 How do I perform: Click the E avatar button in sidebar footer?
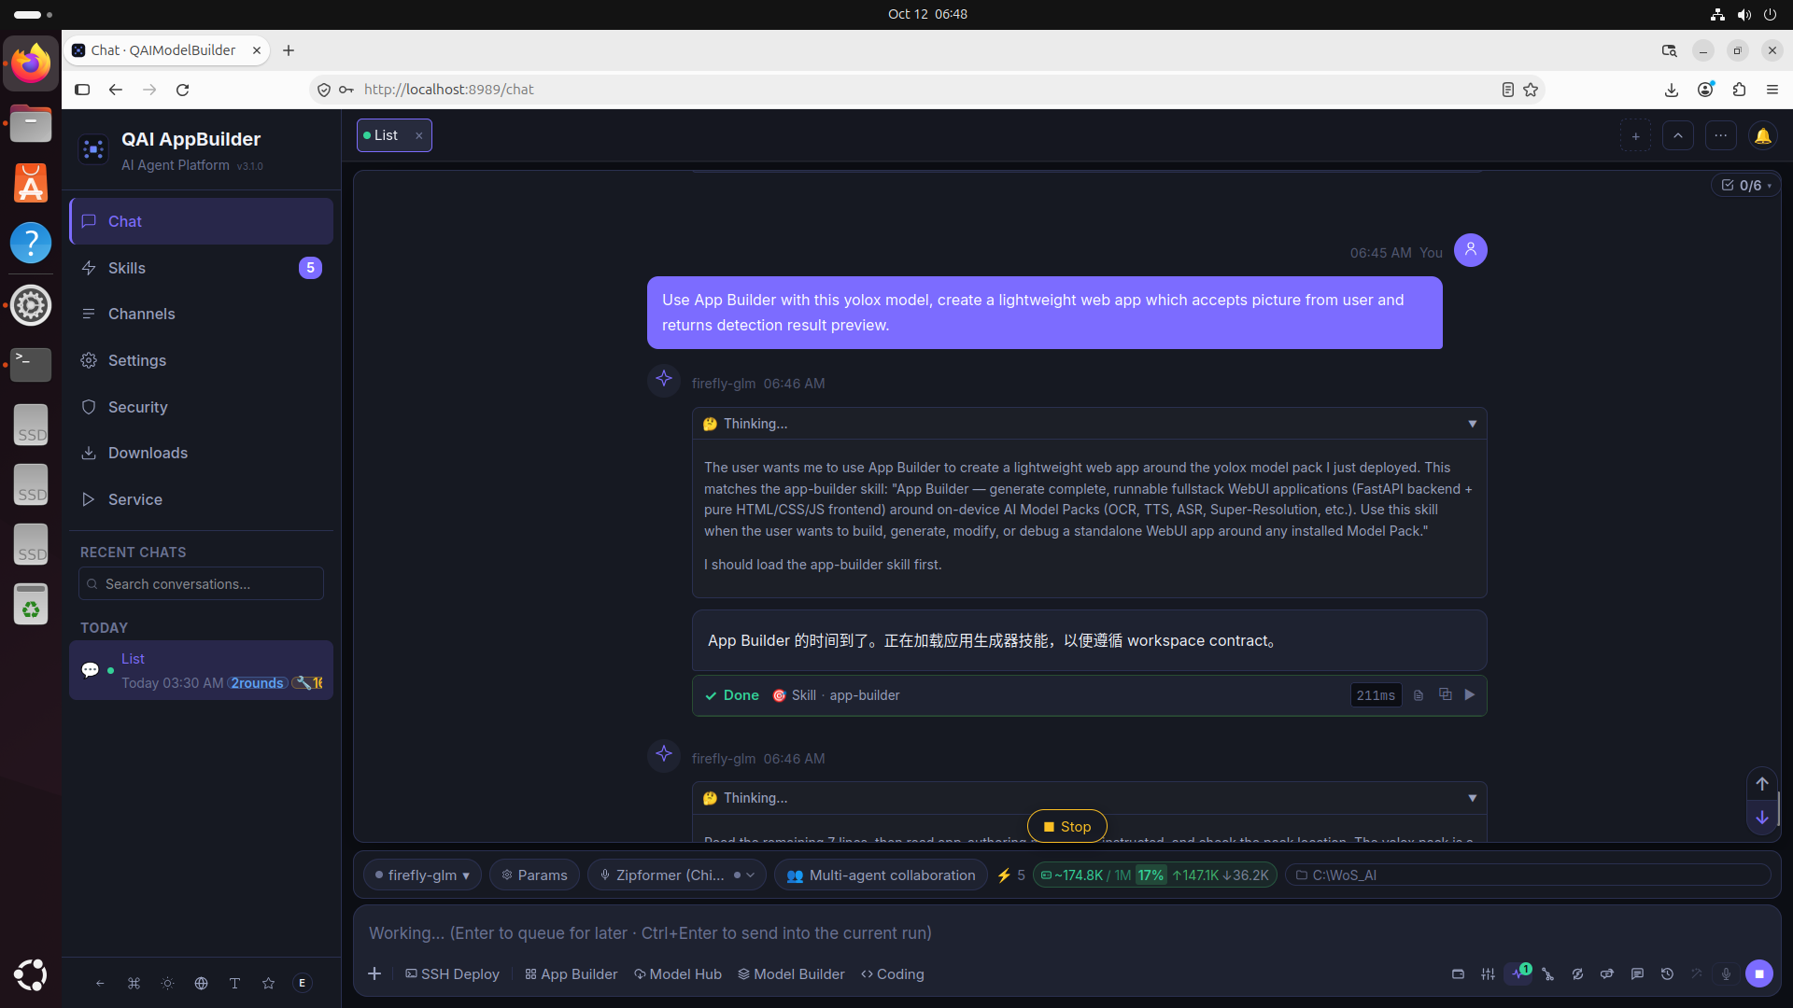click(x=302, y=983)
